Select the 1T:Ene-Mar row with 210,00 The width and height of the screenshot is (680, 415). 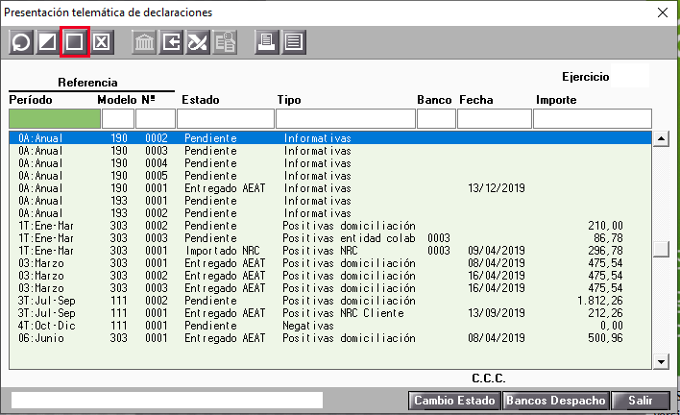(330, 226)
